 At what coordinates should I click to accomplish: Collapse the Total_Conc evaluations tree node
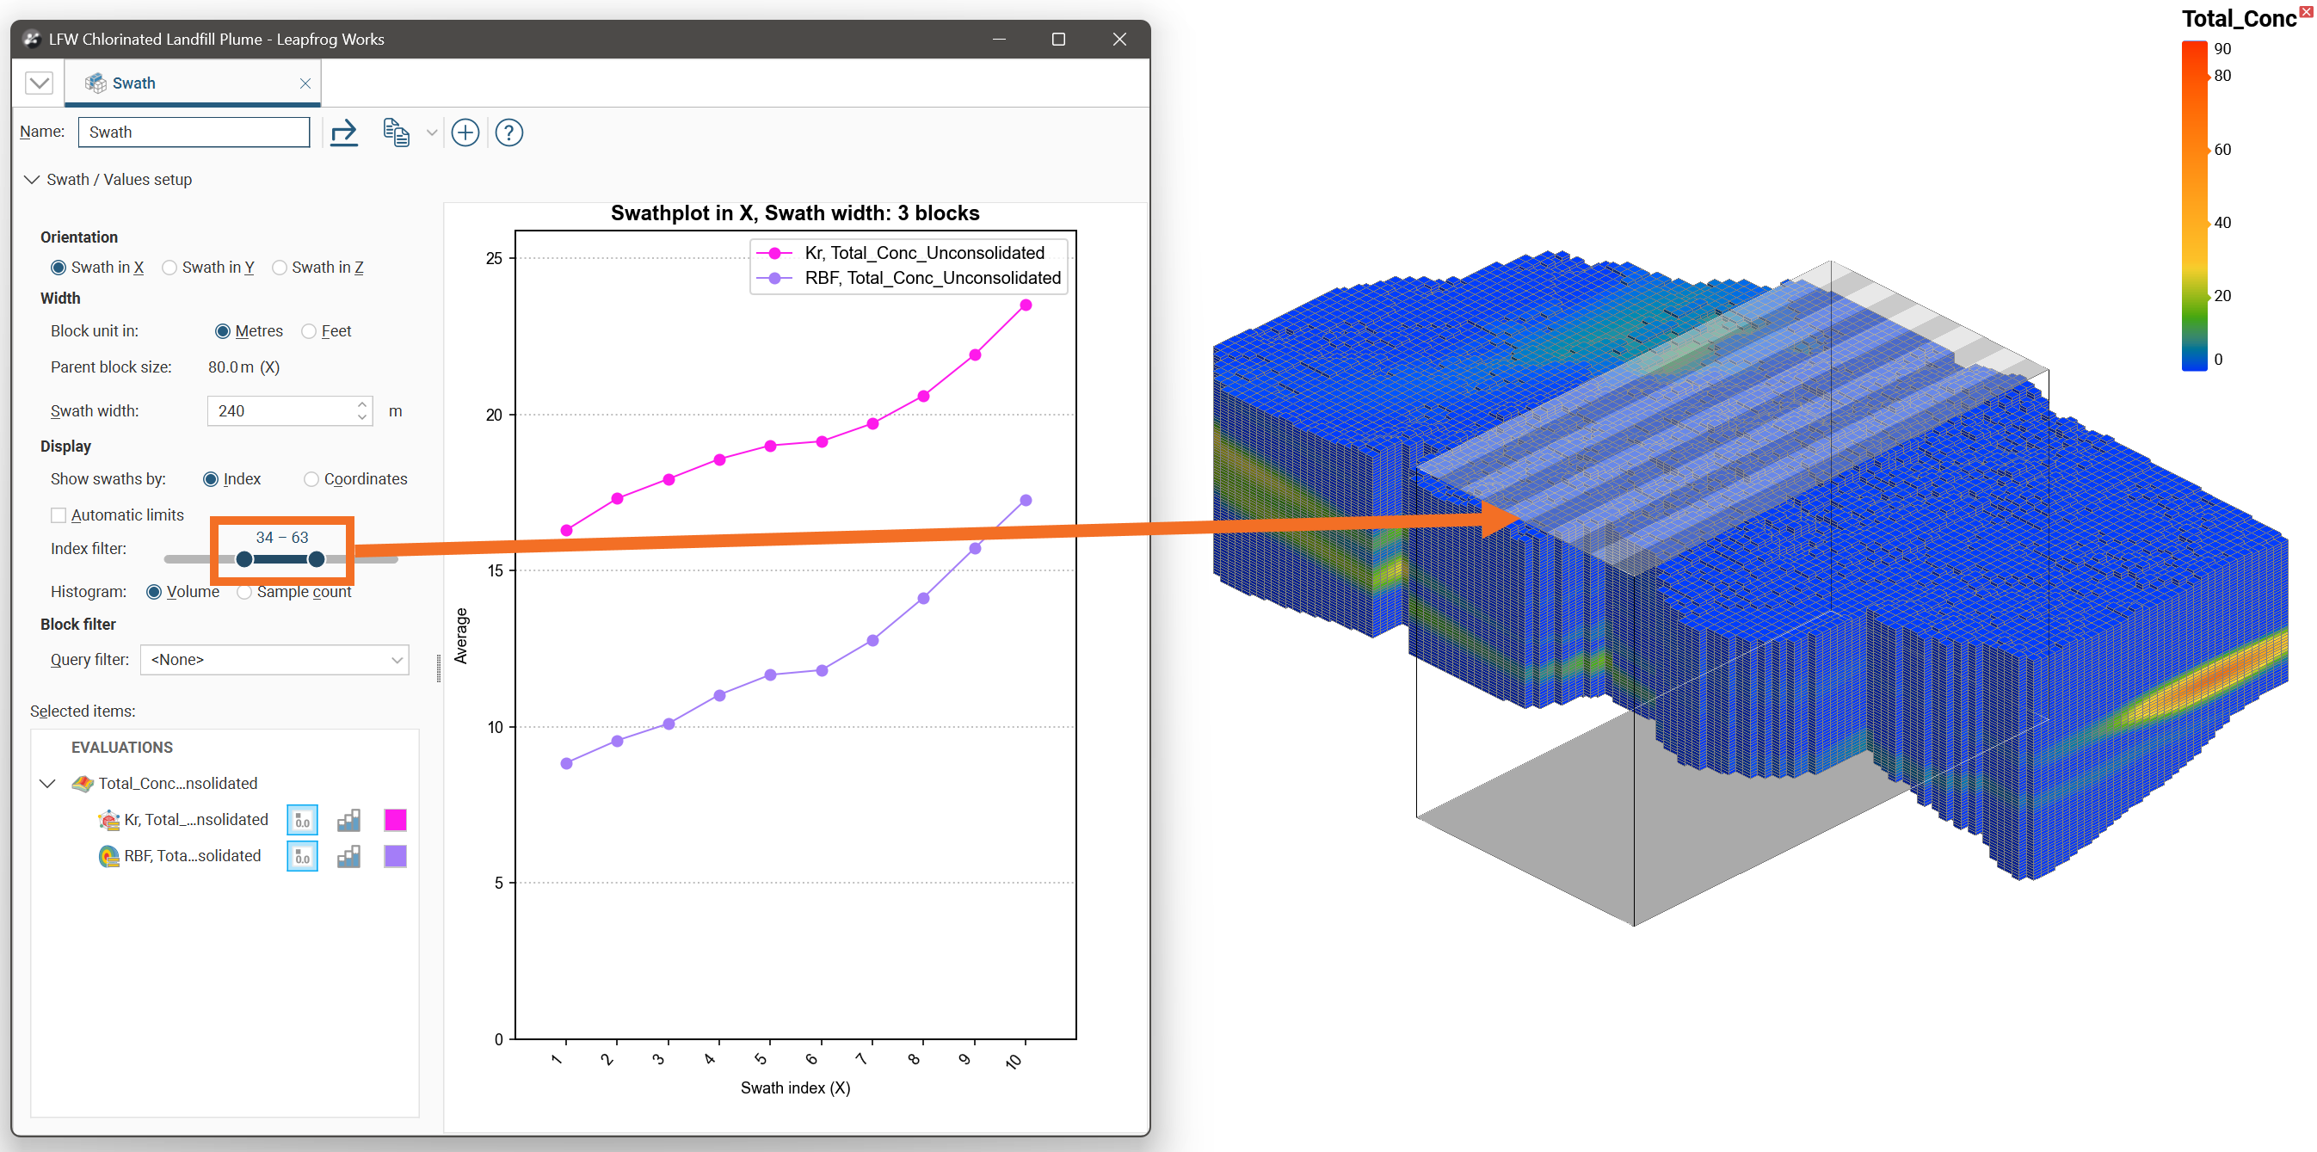point(48,784)
